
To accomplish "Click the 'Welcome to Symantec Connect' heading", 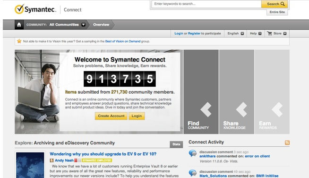I will point(120,60).
